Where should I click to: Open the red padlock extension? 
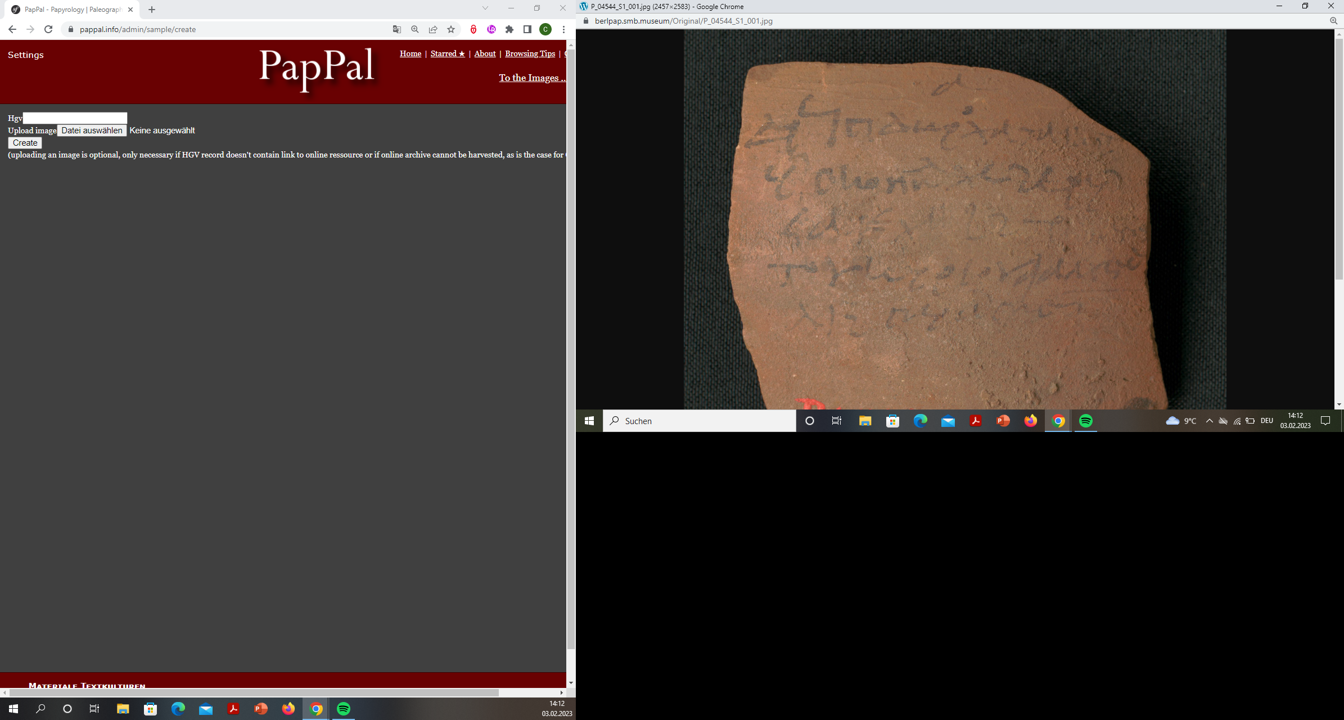[473, 29]
